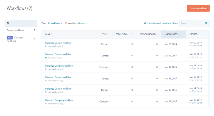
Task: Sort by Created column arrows
Action: (199, 34)
